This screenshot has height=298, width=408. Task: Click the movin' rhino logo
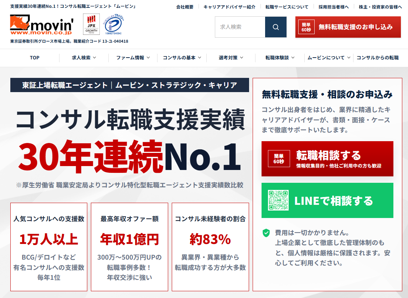pyautogui.click(x=42, y=25)
